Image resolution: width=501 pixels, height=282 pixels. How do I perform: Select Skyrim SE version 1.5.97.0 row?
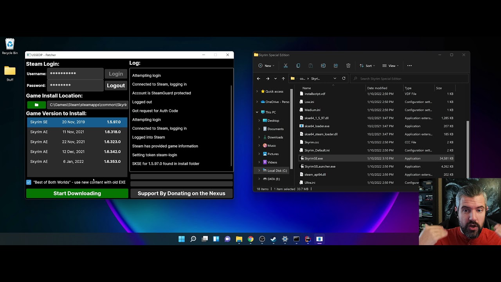click(77, 122)
